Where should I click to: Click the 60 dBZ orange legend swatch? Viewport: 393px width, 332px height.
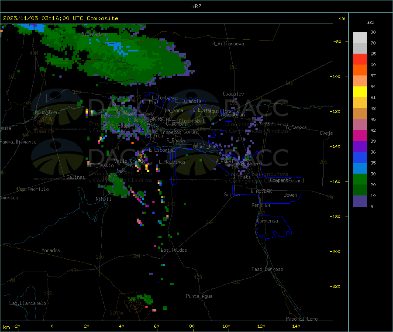point(360,70)
